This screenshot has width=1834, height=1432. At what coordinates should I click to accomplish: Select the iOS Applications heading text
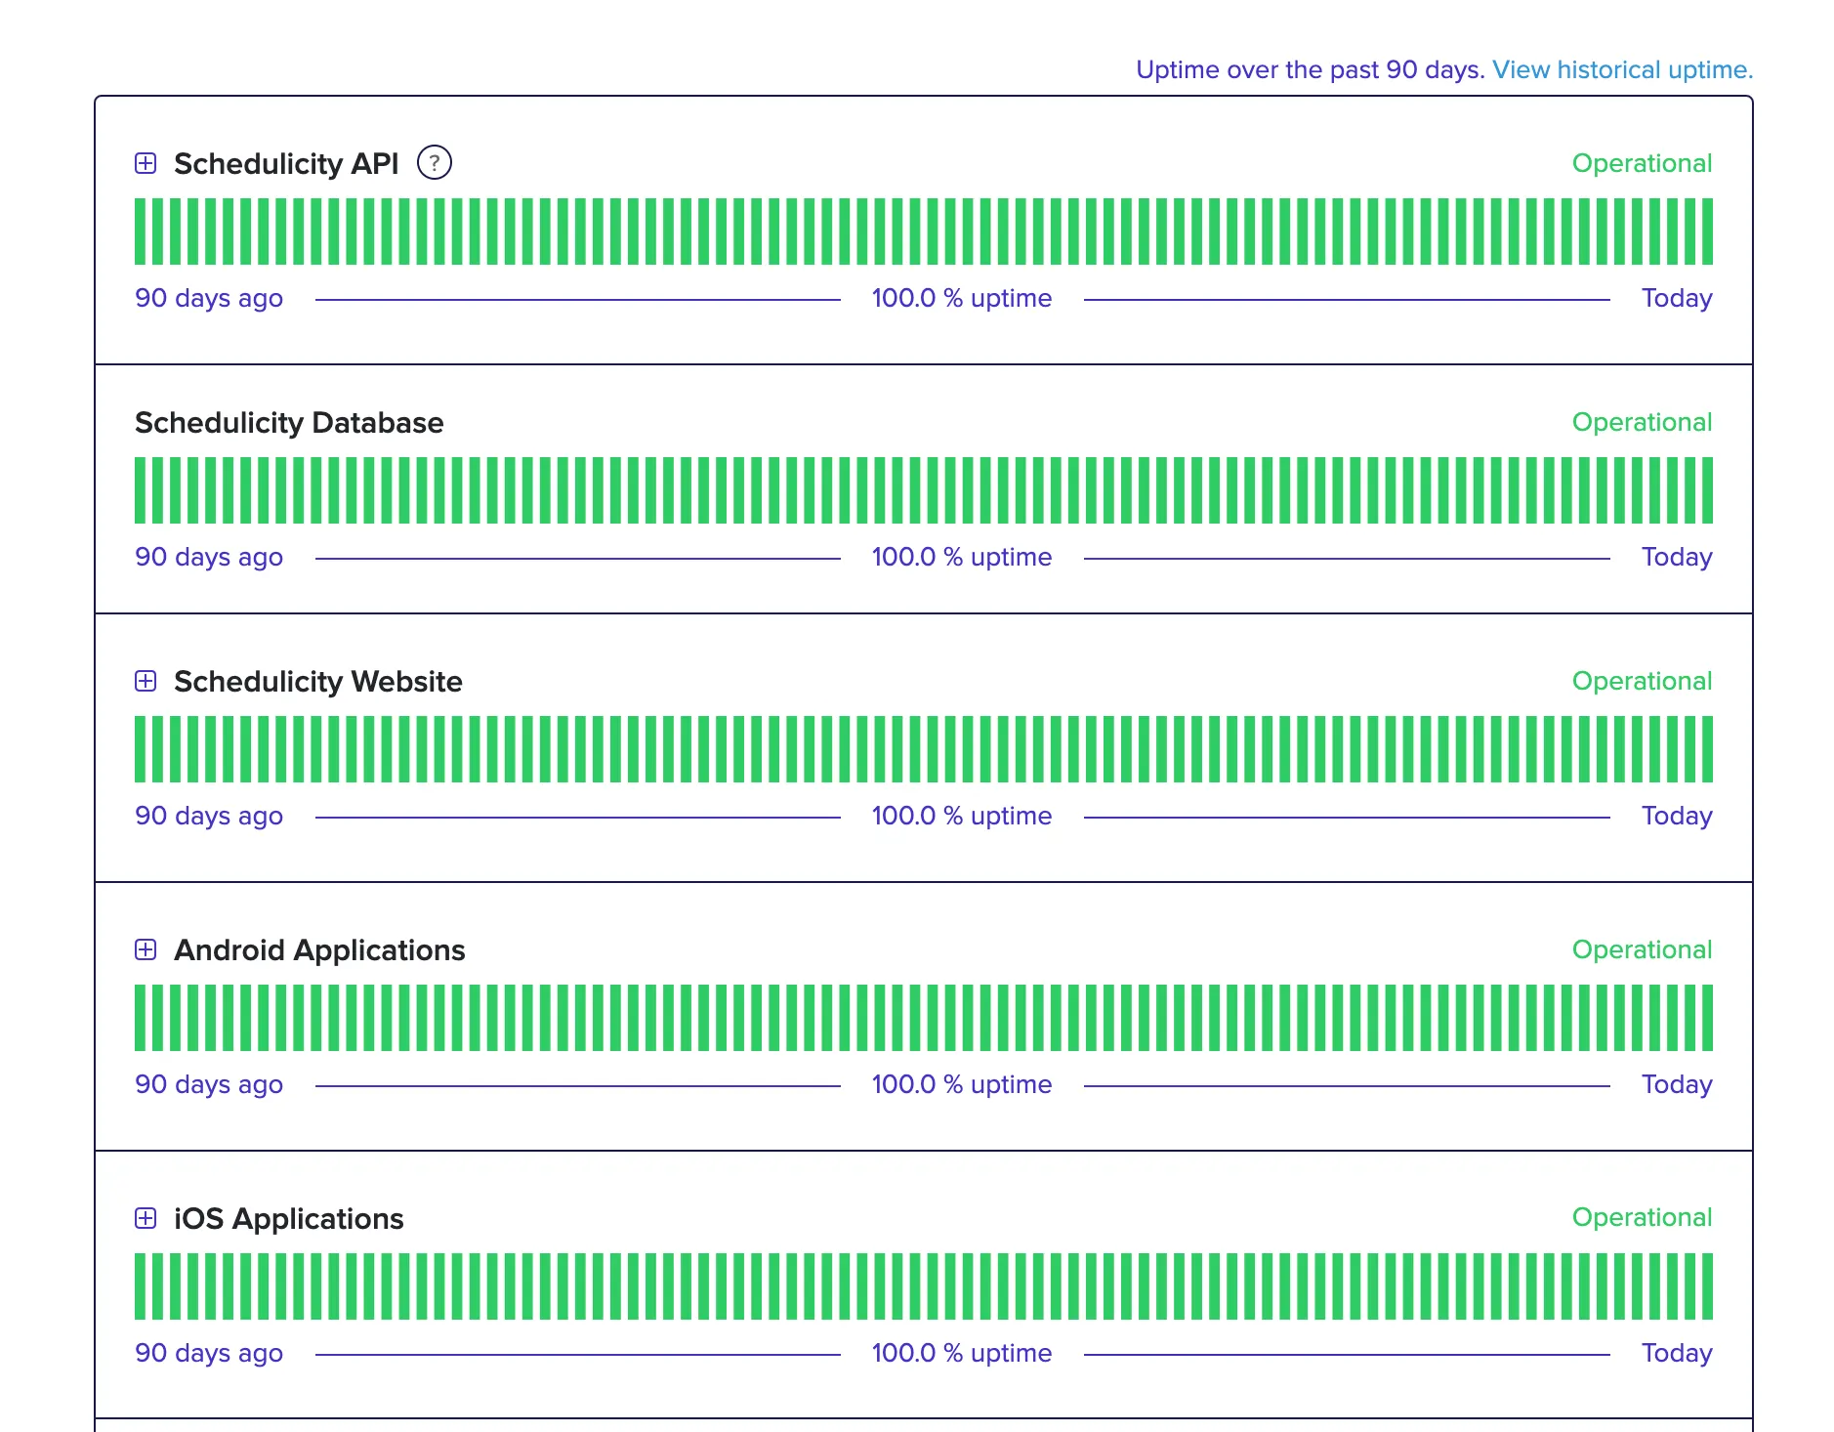[289, 1218]
